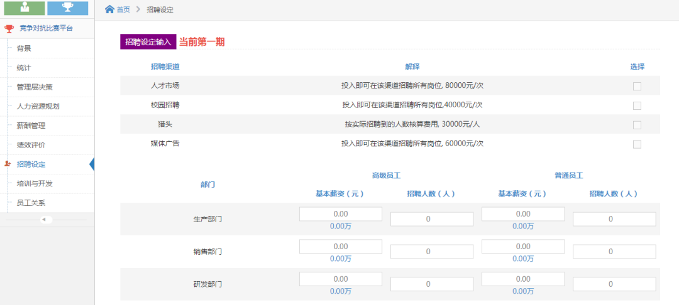679x305 pixels.
Task: Click the breadcrumb chevron after 首页
Action: [138, 9]
